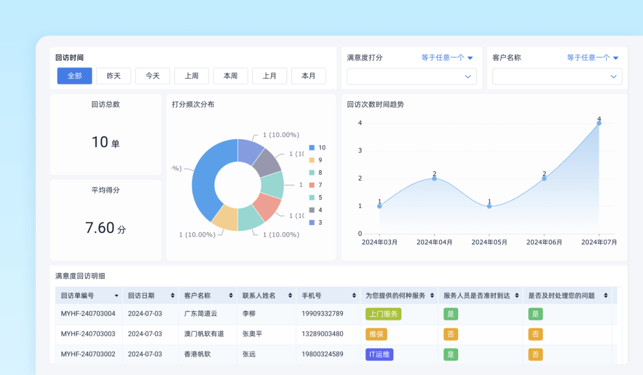Screen dimensions: 643x375
Task: Click customer 澳门帆软有道
Action: click(204, 334)
